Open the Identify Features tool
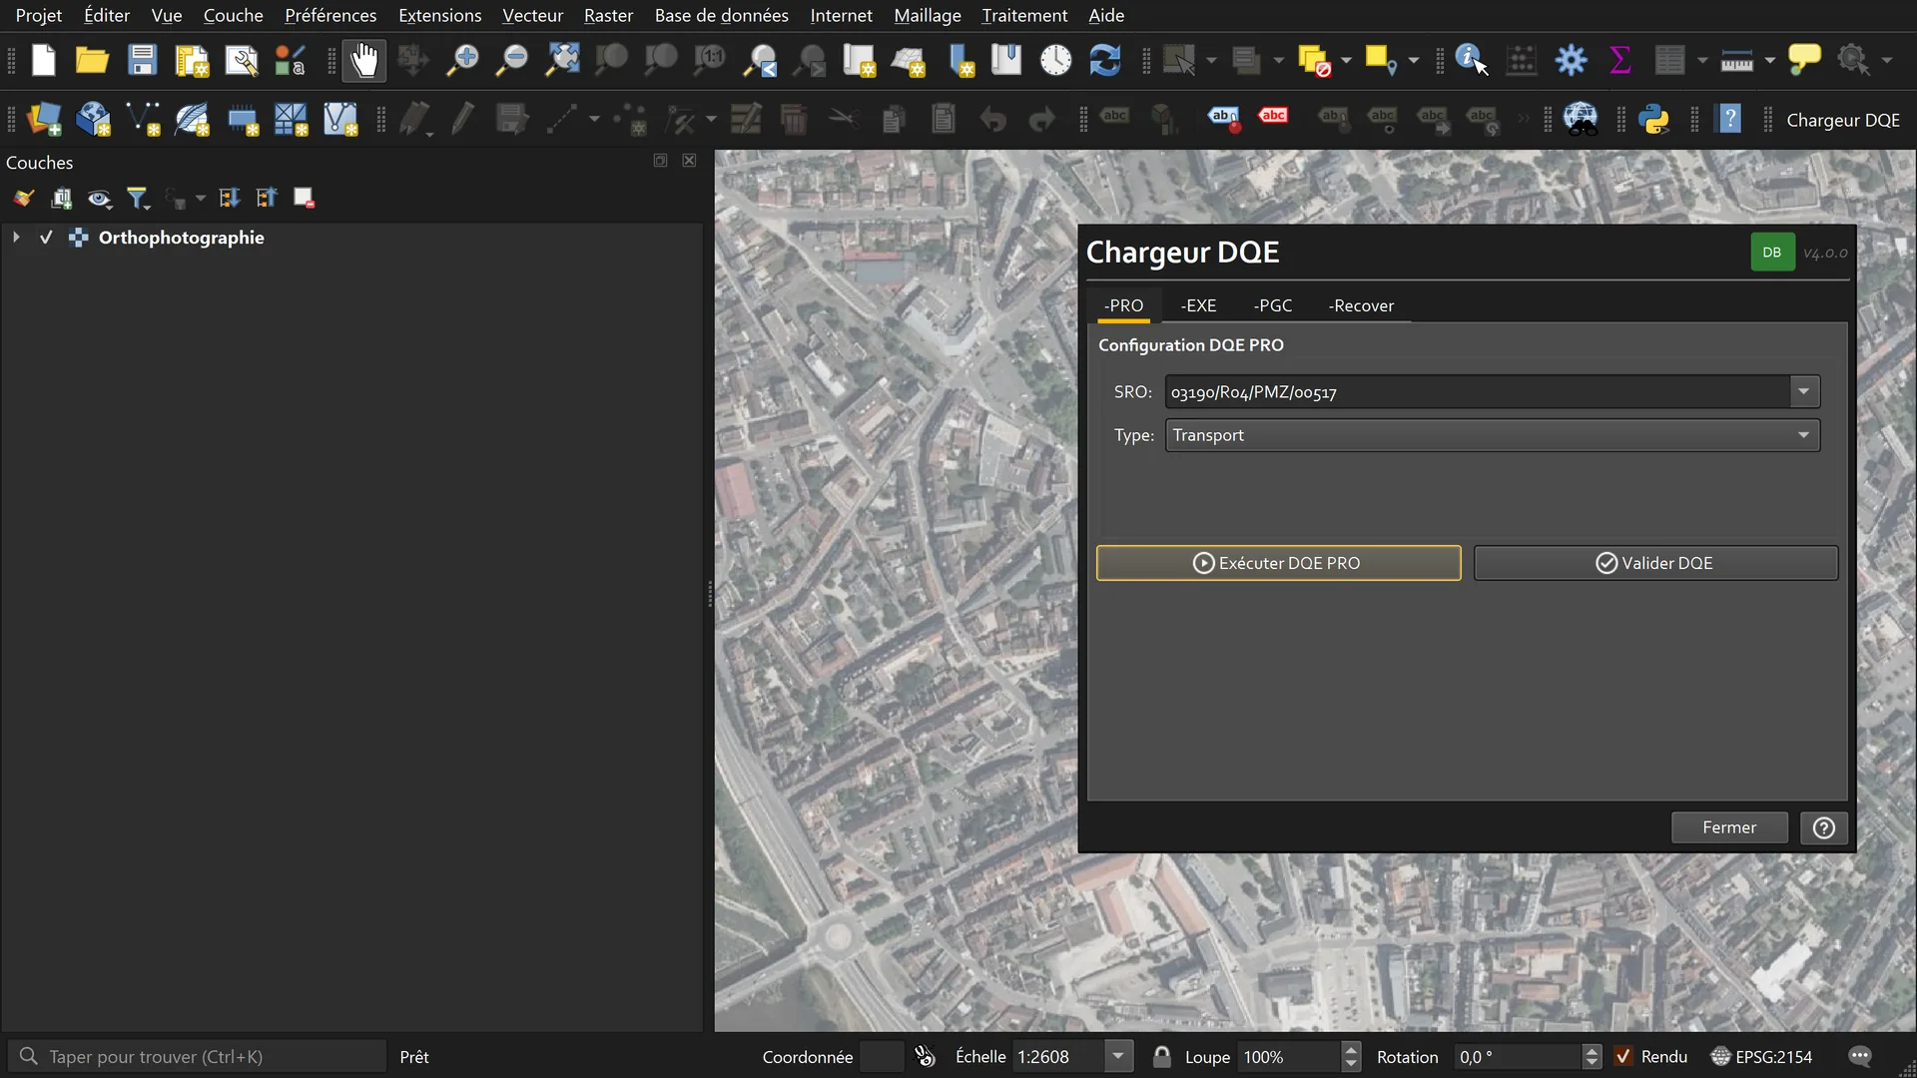 [x=1472, y=60]
